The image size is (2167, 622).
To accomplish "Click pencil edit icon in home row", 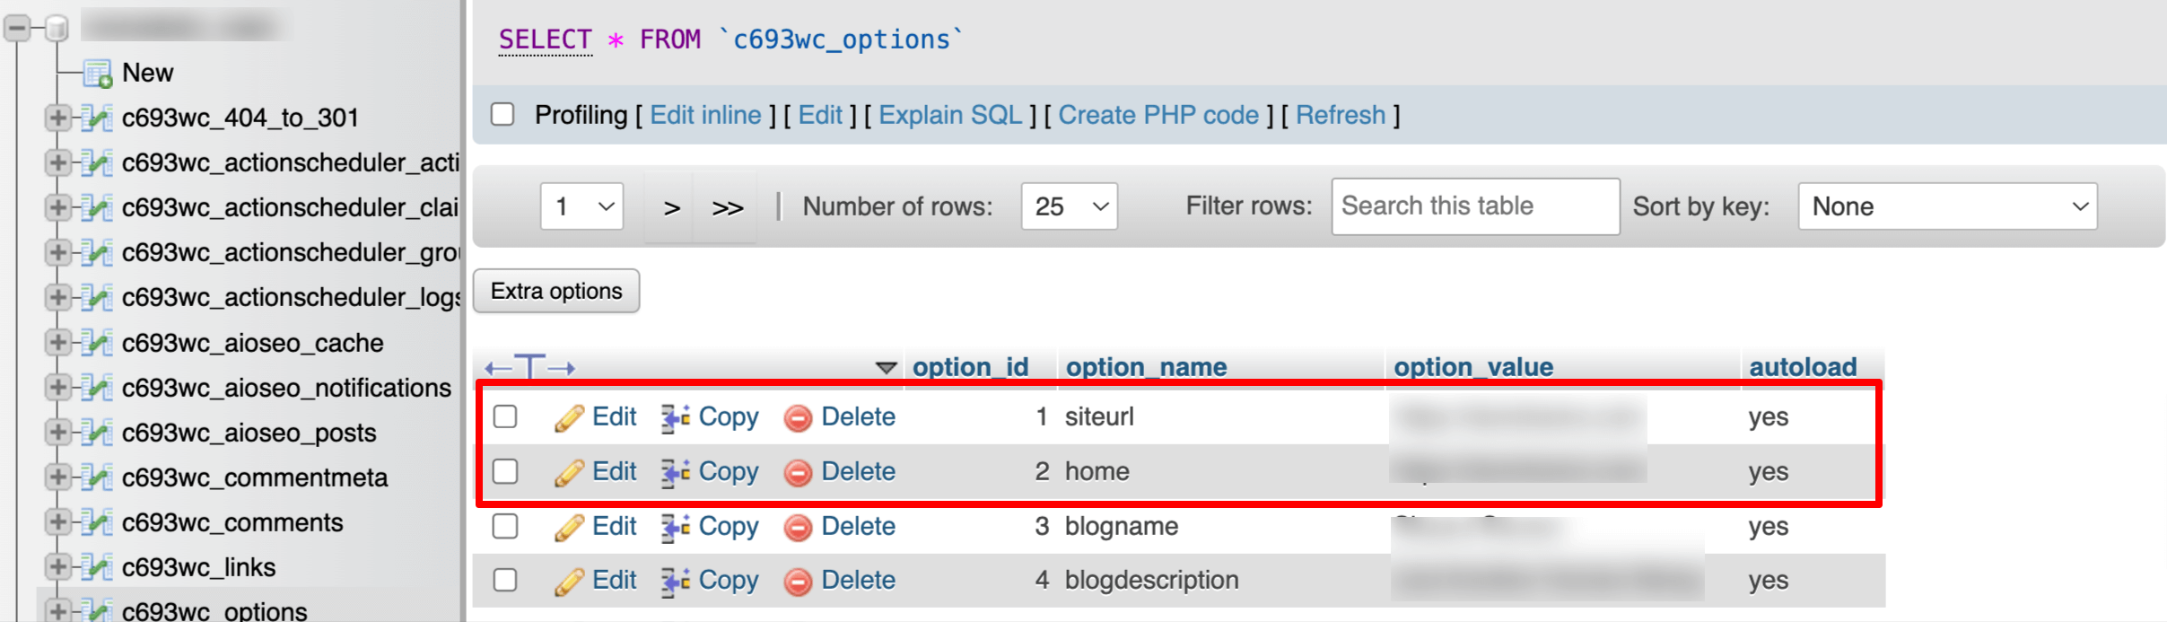I will (569, 472).
